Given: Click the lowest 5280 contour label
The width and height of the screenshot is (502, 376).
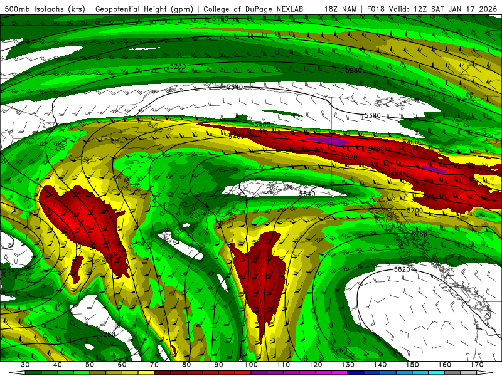Looking at the screenshot, I should pyautogui.click(x=107, y=334).
